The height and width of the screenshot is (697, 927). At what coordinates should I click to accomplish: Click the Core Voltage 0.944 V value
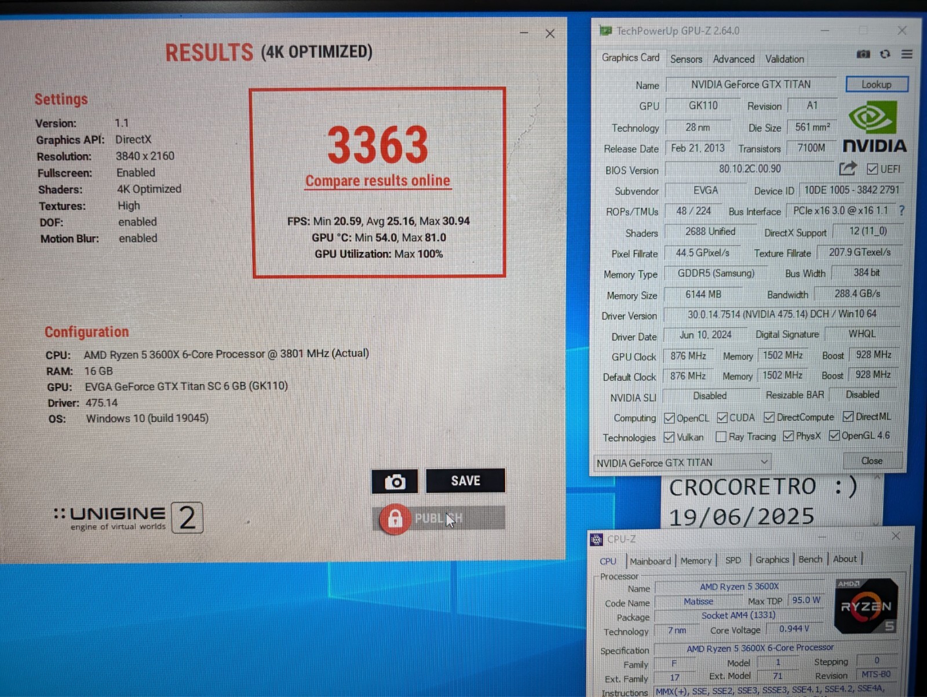pyautogui.click(x=794, y=629)
